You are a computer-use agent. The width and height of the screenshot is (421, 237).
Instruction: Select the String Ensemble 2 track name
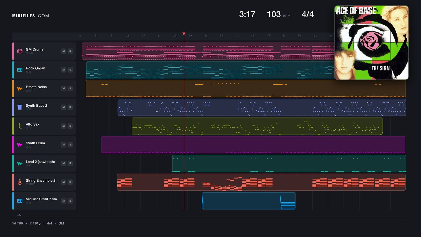[40, 181]
